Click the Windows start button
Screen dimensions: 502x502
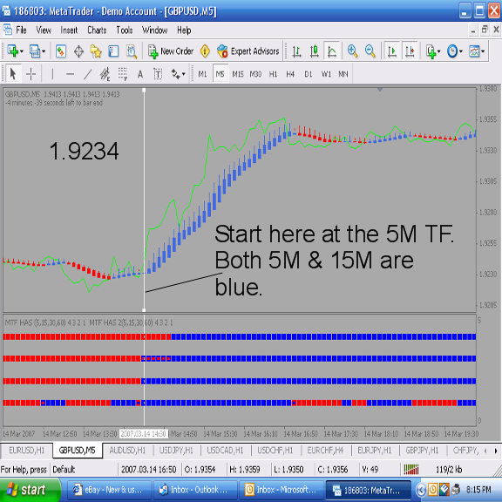coord(30,490)
